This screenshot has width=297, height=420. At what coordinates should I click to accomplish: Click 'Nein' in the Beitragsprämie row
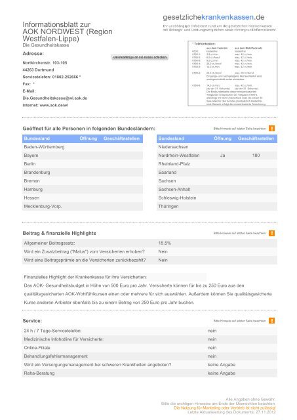coord(163,260)
